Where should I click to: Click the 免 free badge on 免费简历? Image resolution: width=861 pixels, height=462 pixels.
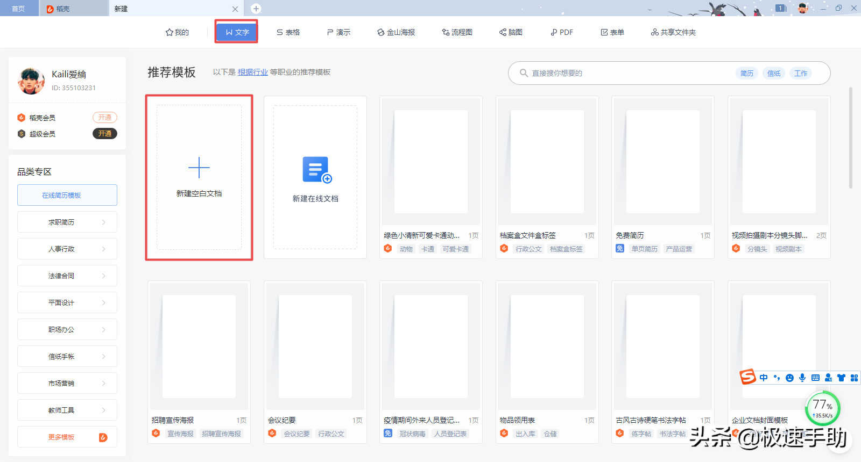[x=620, y=248]
